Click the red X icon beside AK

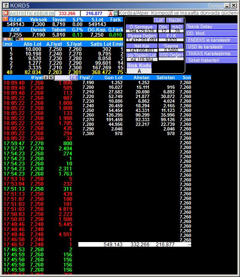pyautogui.click(x=5, y=13)
